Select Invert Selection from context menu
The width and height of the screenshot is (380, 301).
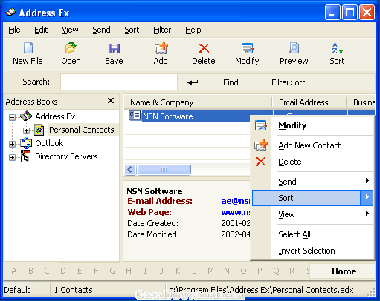(x=306, y=251)
